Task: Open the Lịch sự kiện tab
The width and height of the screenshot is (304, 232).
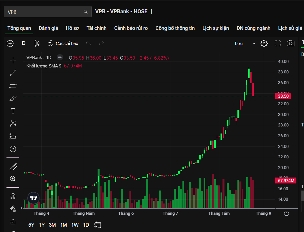Action: (x=215, y=28)
